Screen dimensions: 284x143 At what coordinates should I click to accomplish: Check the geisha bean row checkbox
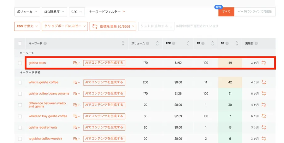pyautogui.click(x=20, y=63)
